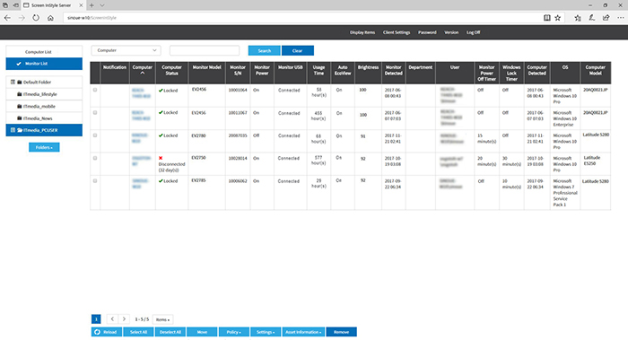Open reading view icon in address bar

[x=546, y=18]
